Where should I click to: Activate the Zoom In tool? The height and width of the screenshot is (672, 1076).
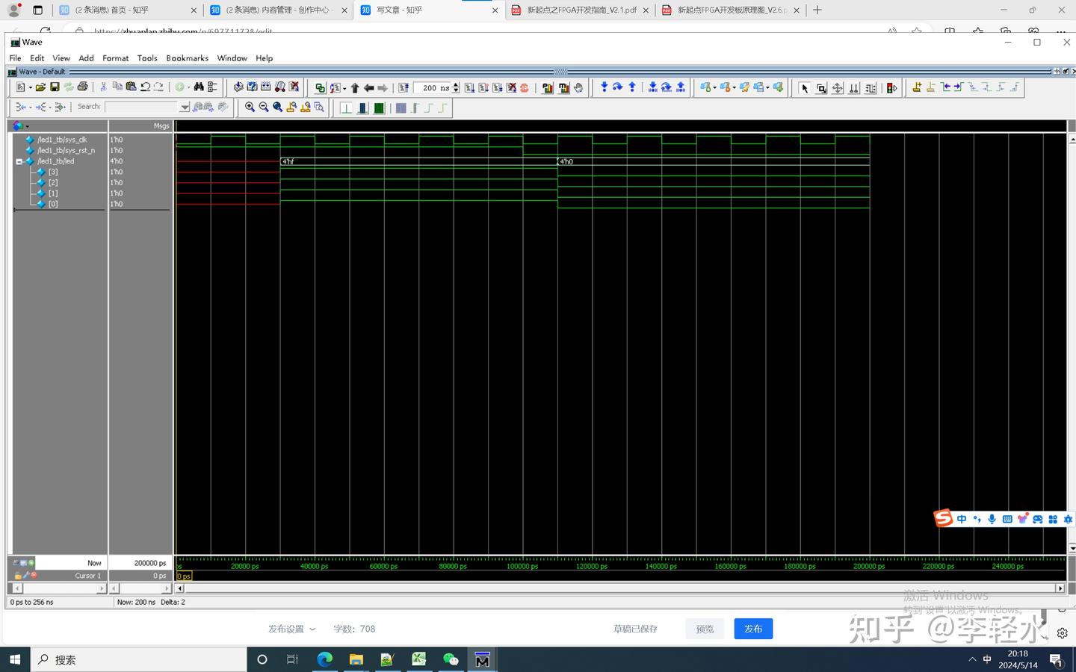(251, 108)
